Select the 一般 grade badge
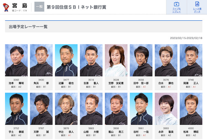The height and width of the screenshot is (140, 207). tap(39, 7)
